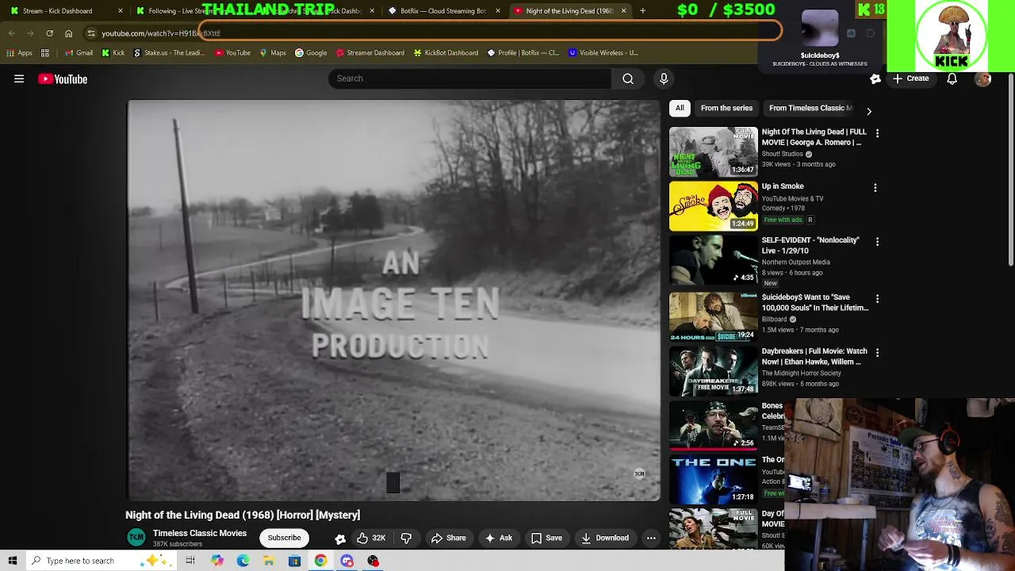The image size is (1015, 571).
Task: Close Night of the Living Dead tab
Action: click(623, 11)
